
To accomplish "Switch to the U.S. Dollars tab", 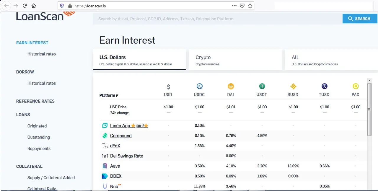I will [x=139, y=60].
